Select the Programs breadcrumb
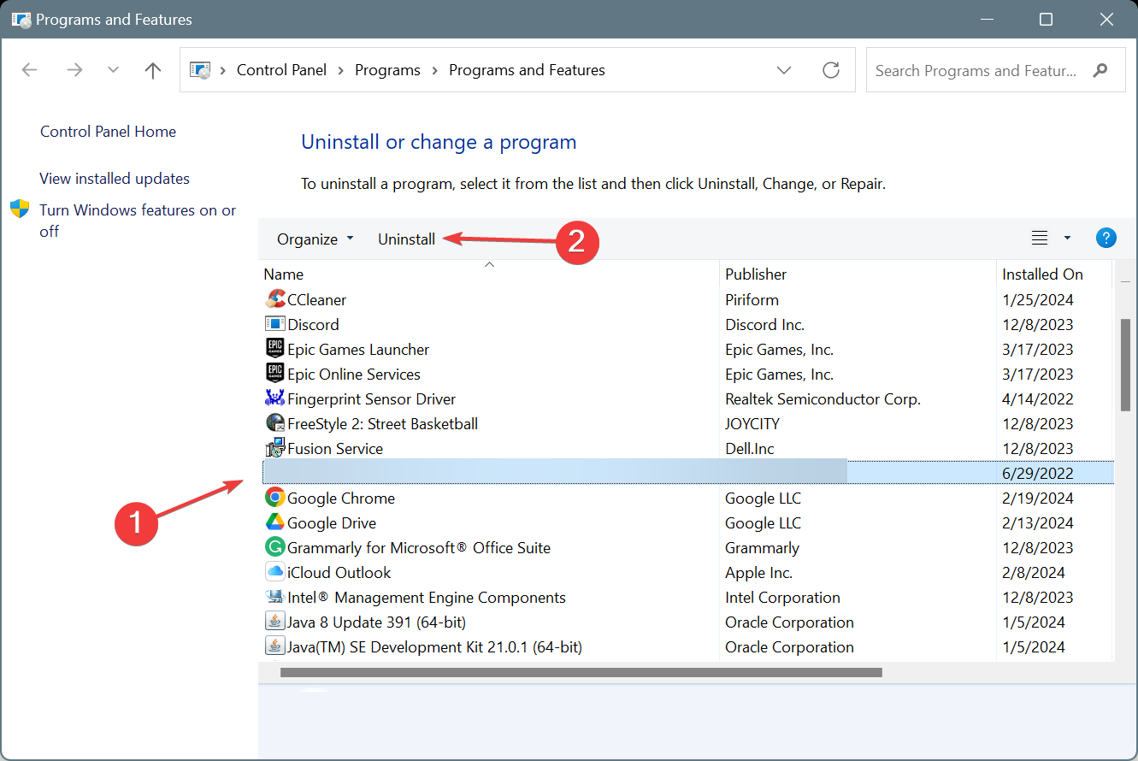The height and width of the screenshot is (761, 1138). 387,70
